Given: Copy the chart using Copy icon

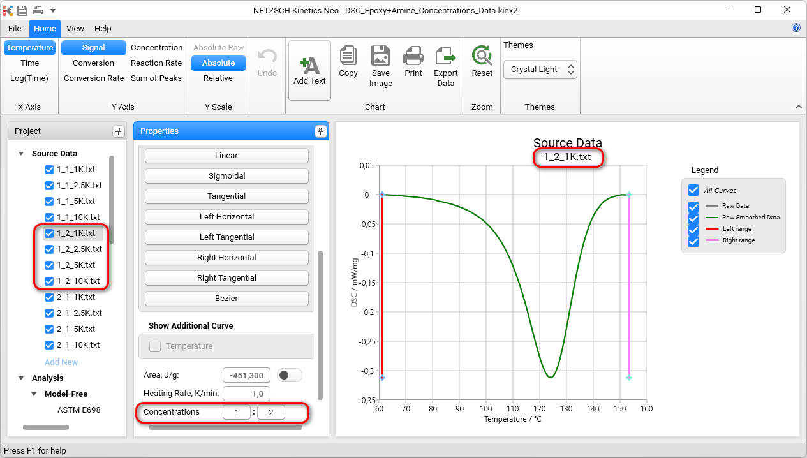Looking at the screenshot, I should tap(348, 56).
